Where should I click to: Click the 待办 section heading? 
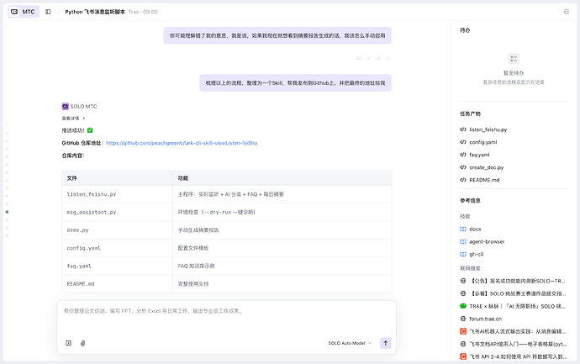465,30
